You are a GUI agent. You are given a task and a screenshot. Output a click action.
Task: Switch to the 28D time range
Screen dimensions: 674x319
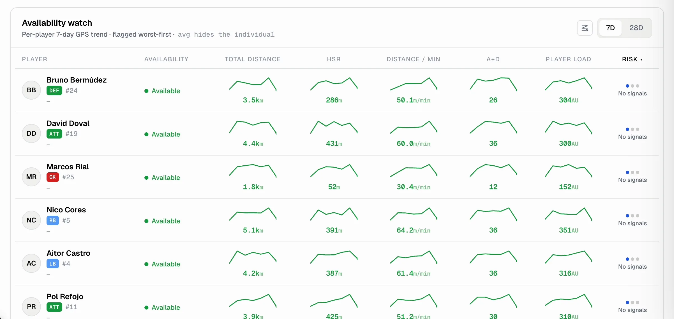(636, 28)
